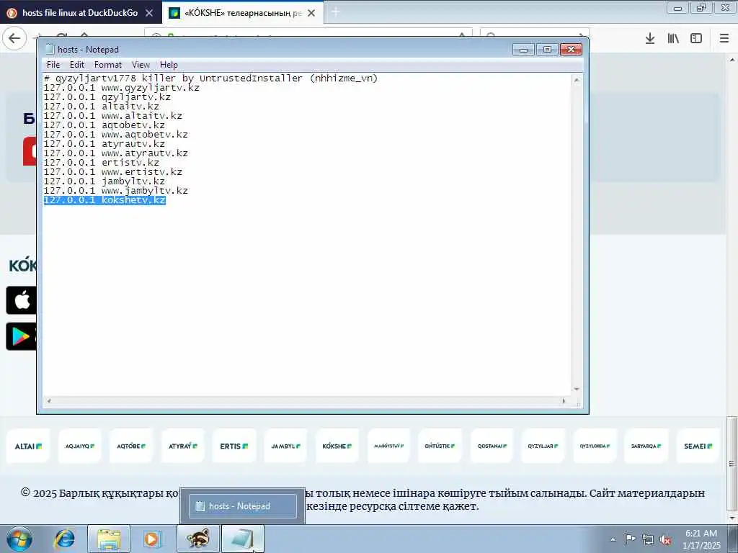This screenshot has width=738, height=553.
Task: Click the line 127.0.0.1 ertistv.kz
Action: coord(102,163)
